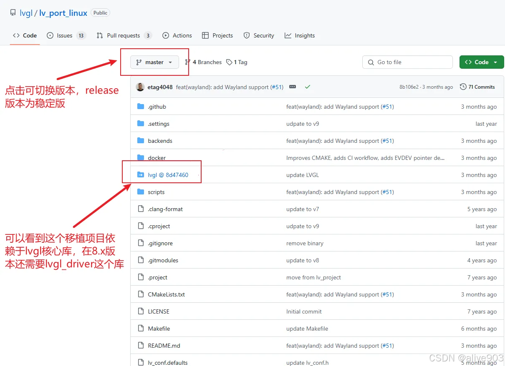505x366 pixels.
Task: Open the .project file
Action: tap(157, 277)
